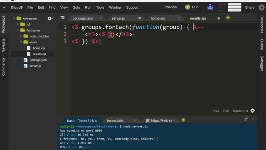266x150 pixels.
Task: Add new console tab with plus icon
Action: (183, 120)
